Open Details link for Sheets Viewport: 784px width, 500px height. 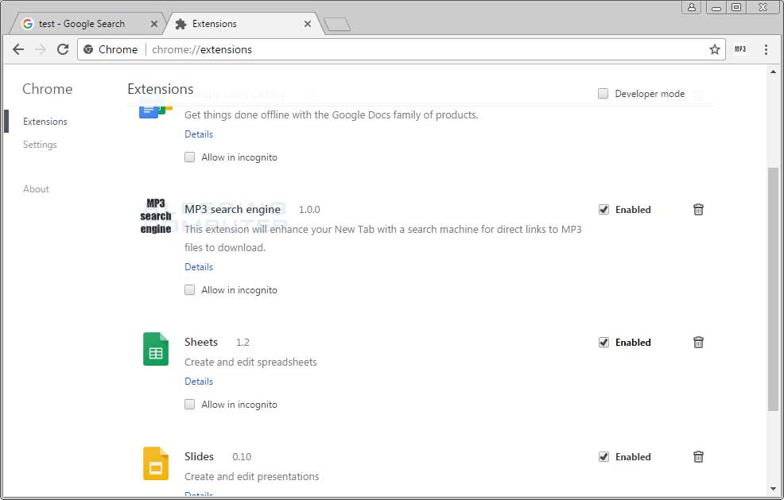tap(199, 382)
